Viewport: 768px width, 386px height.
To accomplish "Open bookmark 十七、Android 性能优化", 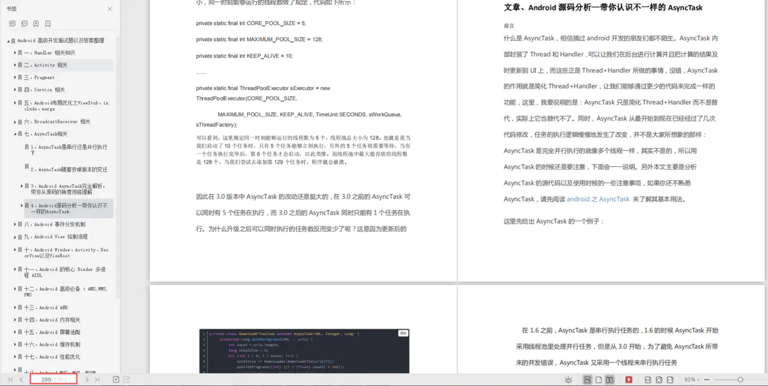I will [52, 357].
